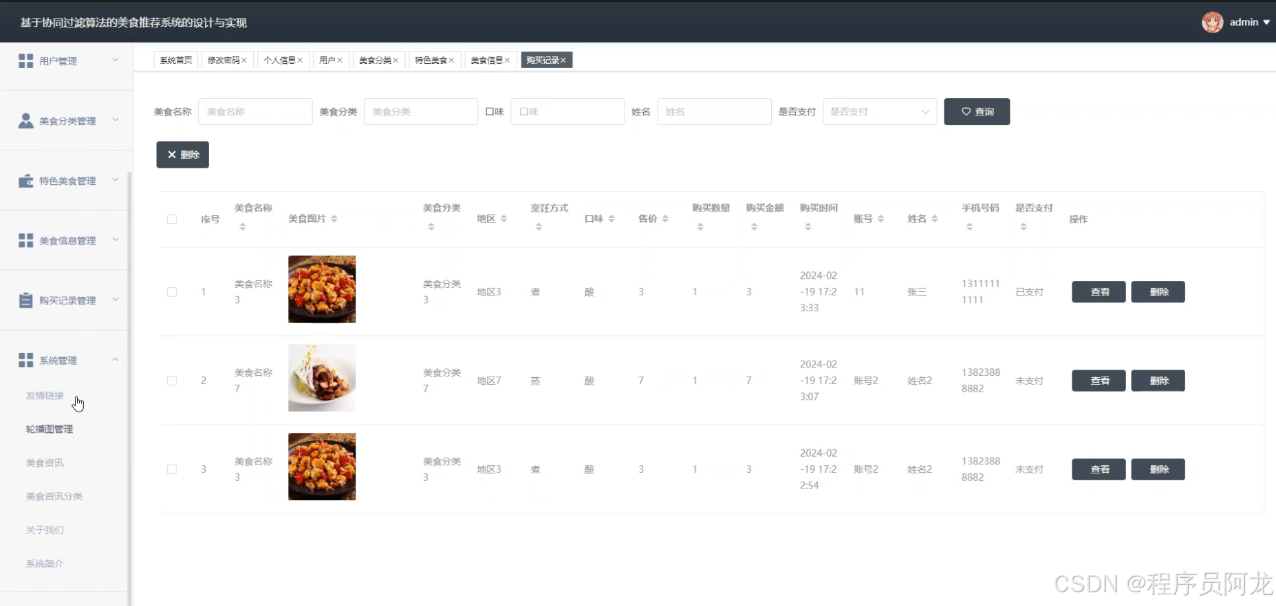Sort table by 口味 column arrows
1276x606 pixels.
[x=612, y=218]
